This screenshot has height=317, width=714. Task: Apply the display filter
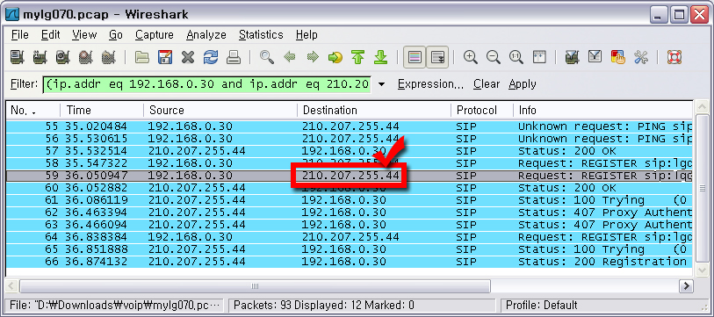tap(523, 84)
